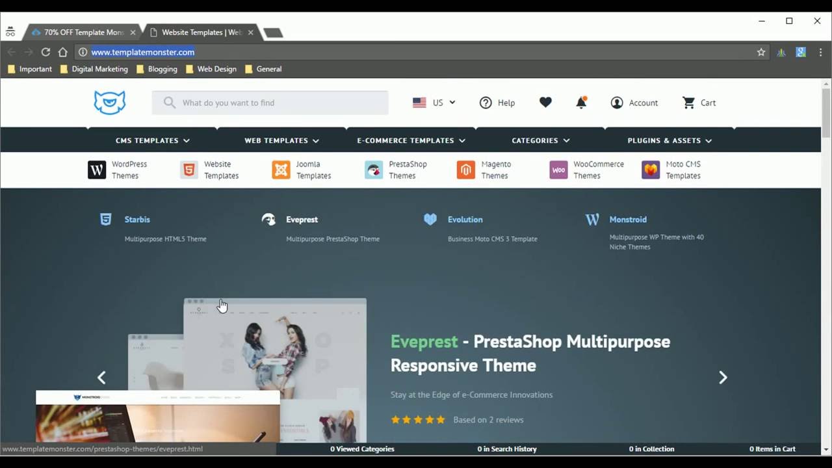Click the WooCommerce Themes icon
Screen dimensions: 832x468
(558, 170)
